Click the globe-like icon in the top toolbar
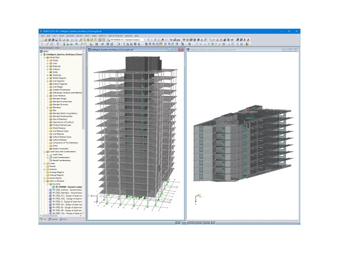 [x=225, y=40]
